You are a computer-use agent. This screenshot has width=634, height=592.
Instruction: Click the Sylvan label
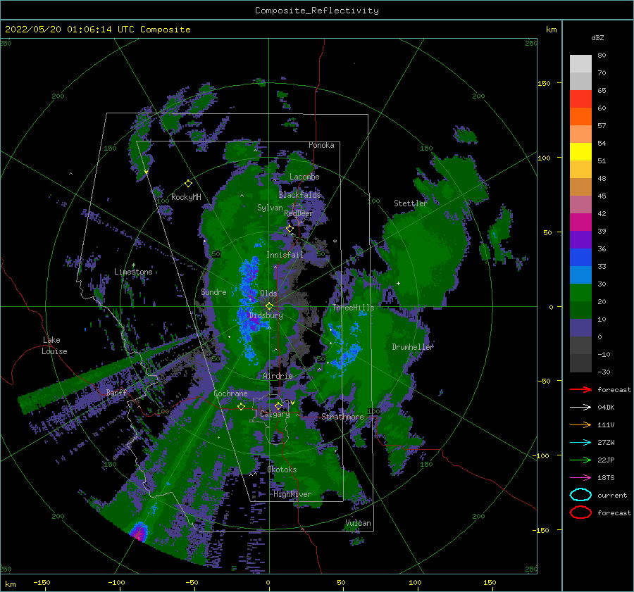[270, 208]
